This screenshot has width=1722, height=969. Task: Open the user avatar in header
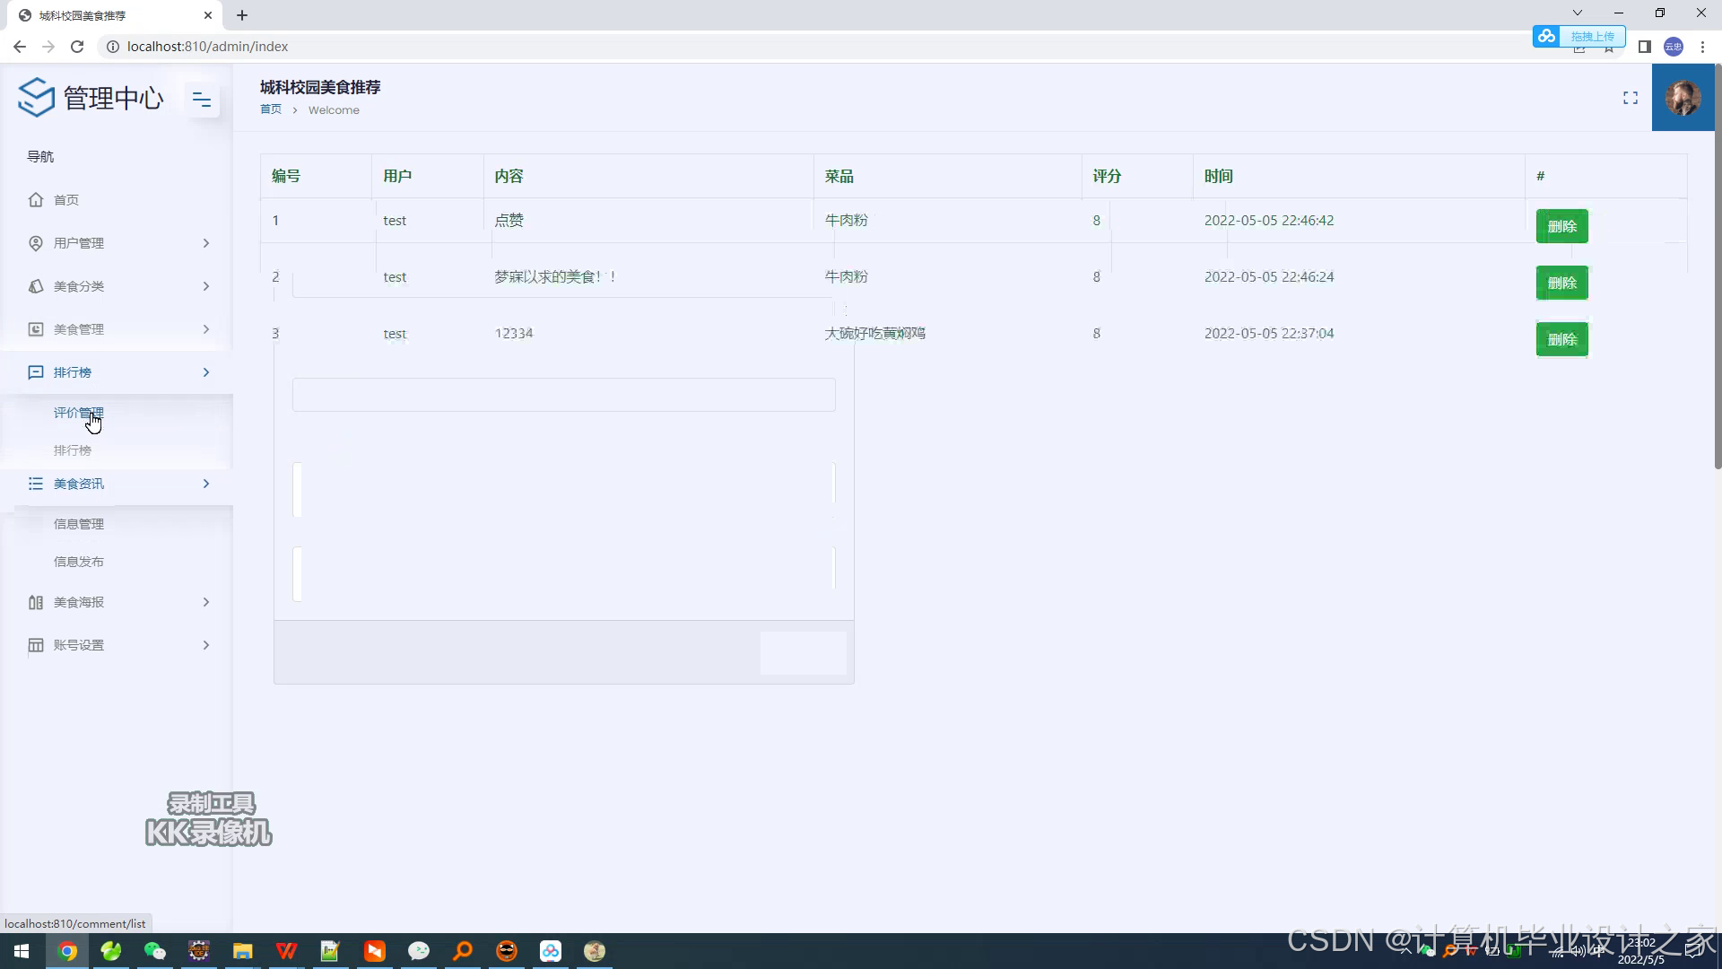[x=1683, y=98]
